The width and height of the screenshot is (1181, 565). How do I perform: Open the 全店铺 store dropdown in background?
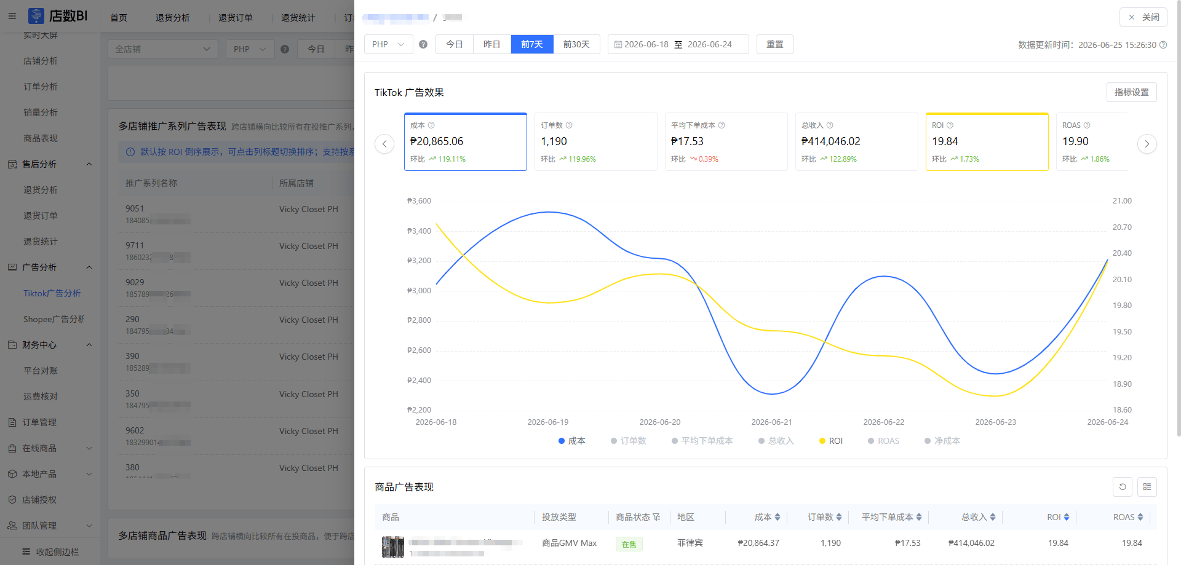[163, 49]
